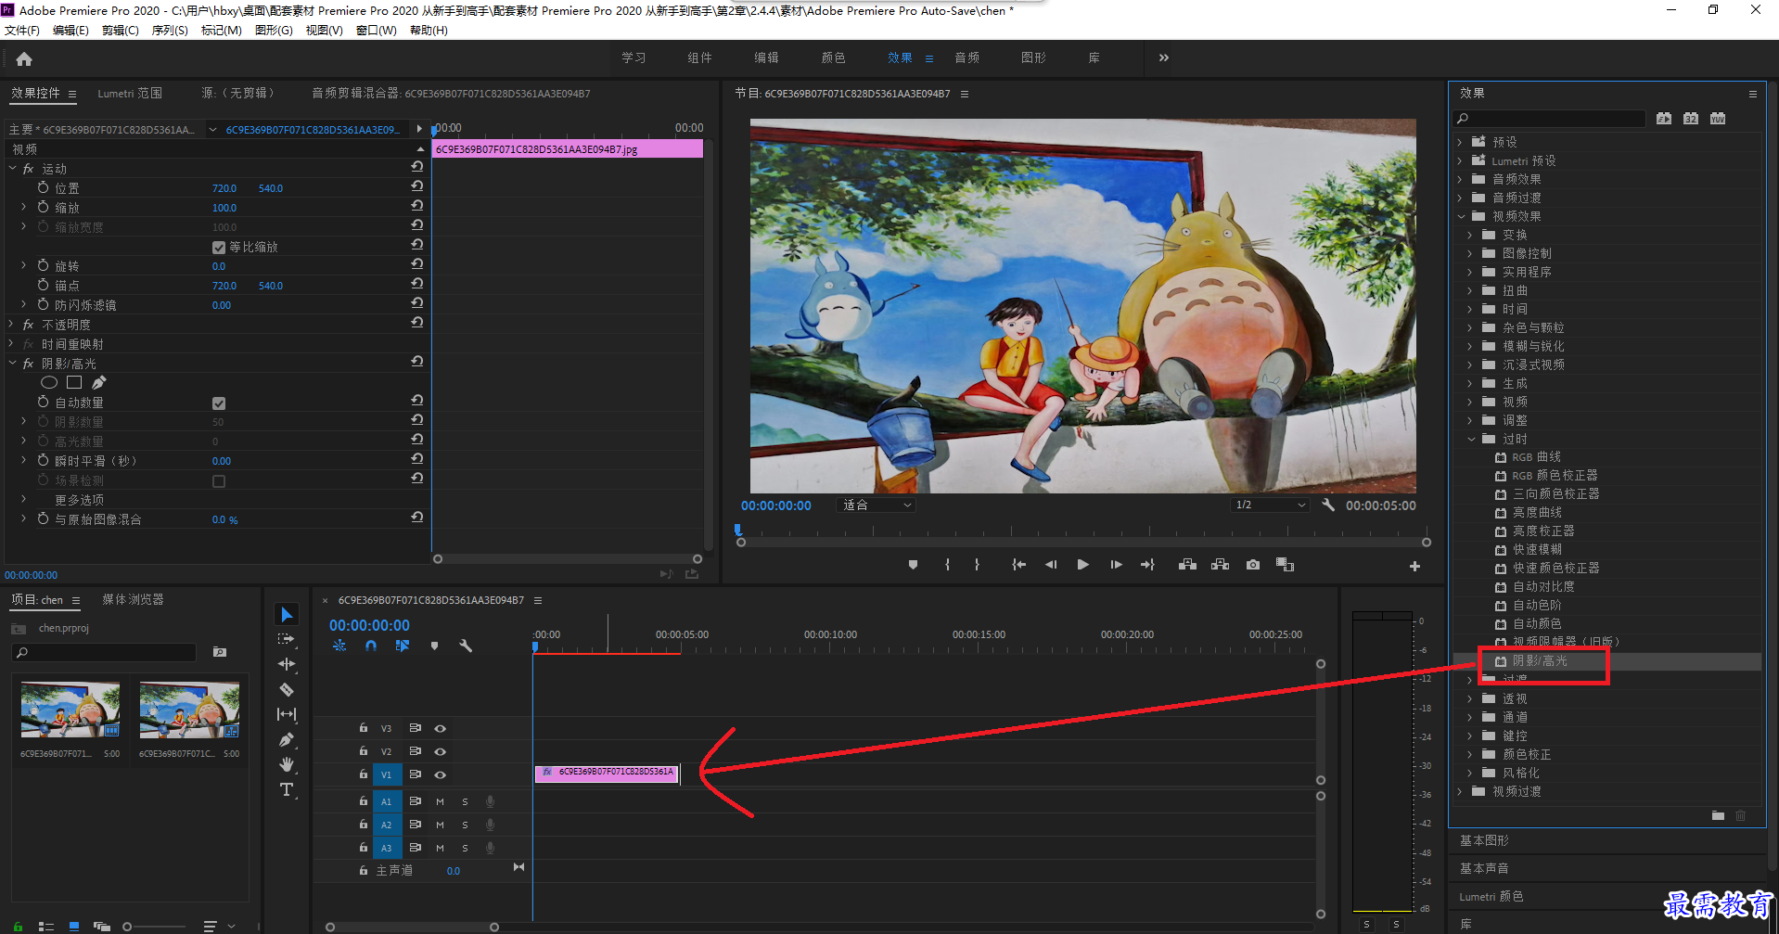Toggle V2 track output eye
Viewport: 1779px width, 934px height.
[x=441, y=751]
